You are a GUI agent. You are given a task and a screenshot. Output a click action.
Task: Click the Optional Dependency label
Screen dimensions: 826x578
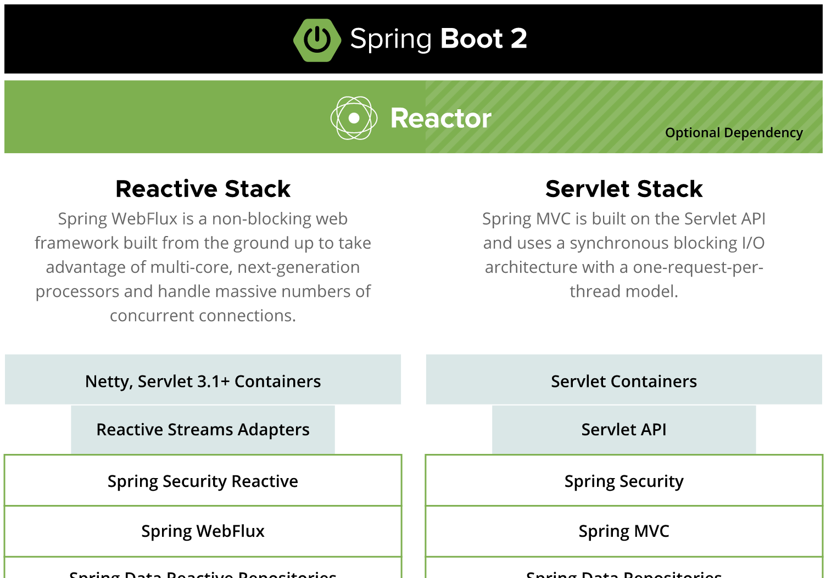point(734,133)
